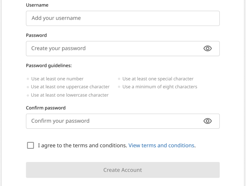The height and width of the screenshot is (186, 246).
Task: Click the 'minimum of eight characters' guideline
Action: (x=160, y=87)
